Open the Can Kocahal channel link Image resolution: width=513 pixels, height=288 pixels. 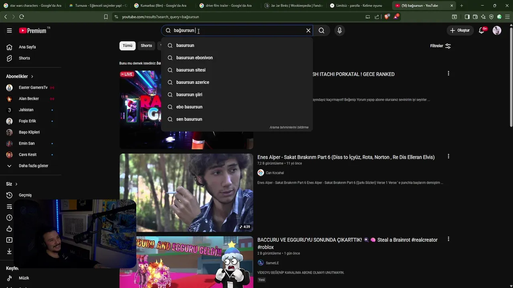click(x=275, y=173)
